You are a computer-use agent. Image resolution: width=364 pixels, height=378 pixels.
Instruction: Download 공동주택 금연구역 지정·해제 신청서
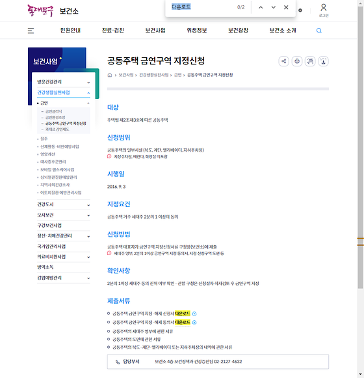183,314
